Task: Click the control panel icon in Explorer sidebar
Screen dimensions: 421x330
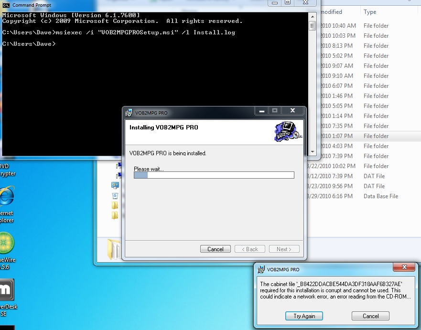Action: pyautogui.click(x=115, y=185)
